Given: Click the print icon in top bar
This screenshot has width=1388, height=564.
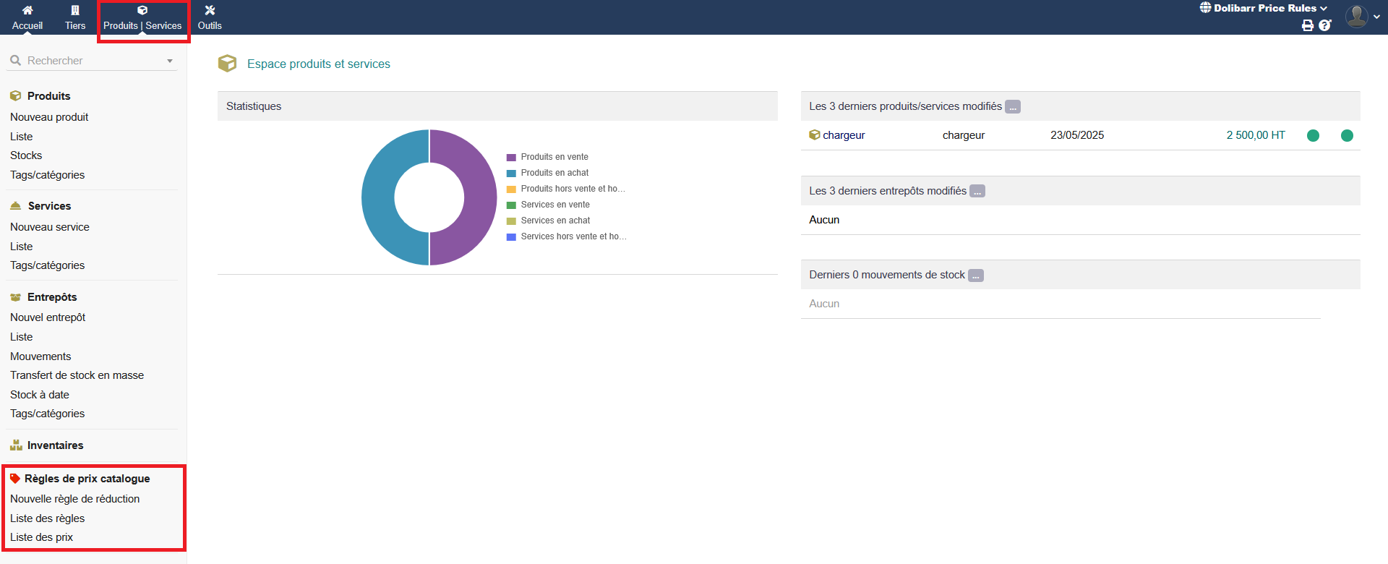Looking at the screenshot, I should pyautogui.click(x=1307, y=25).
